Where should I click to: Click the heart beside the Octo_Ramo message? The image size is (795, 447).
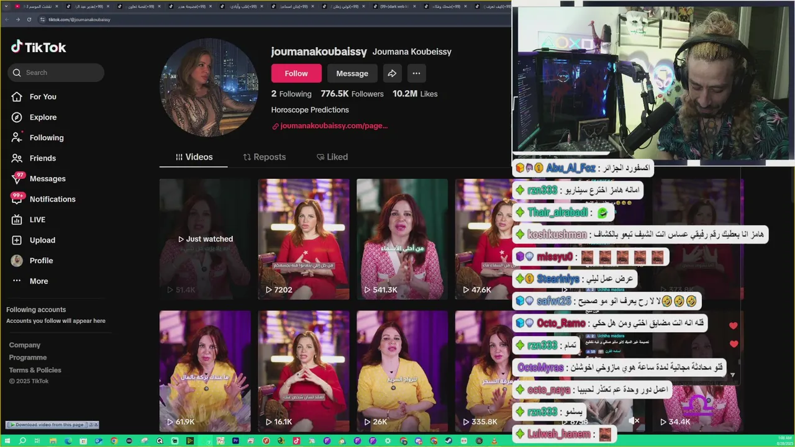coord(734,325)
